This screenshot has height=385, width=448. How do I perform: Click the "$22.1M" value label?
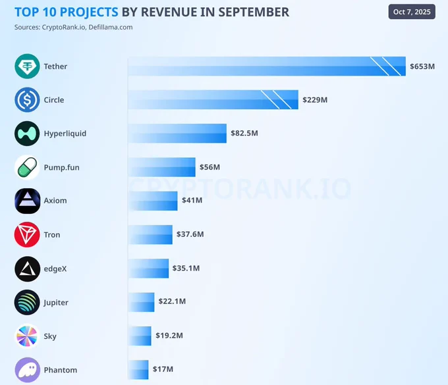click(x=172, y=301)
